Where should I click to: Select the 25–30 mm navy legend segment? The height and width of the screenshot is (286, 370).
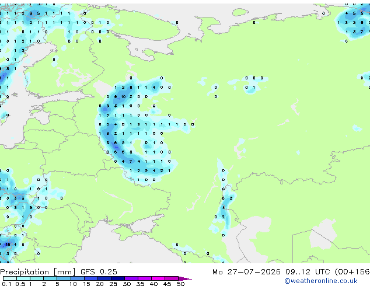pyautogui.click(x=118, y=278)
